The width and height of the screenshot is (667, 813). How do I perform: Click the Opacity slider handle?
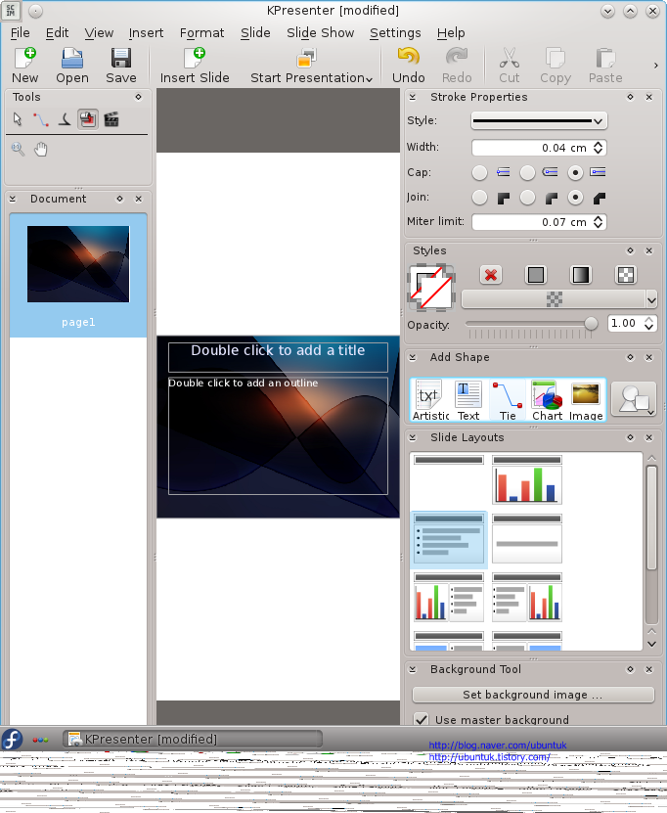coord(591,324)
